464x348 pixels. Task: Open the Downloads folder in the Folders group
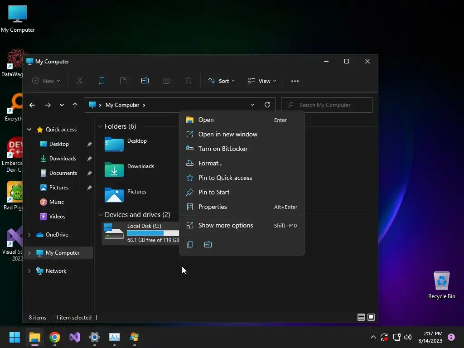pos(114,170)
